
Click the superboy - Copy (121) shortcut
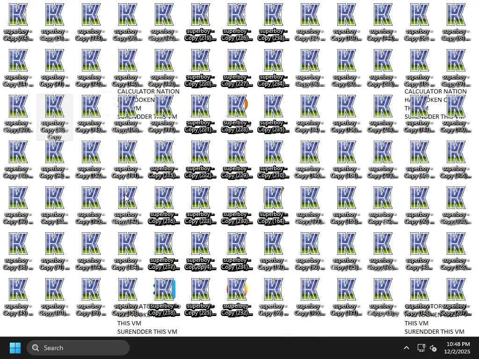tap(91, 68)
